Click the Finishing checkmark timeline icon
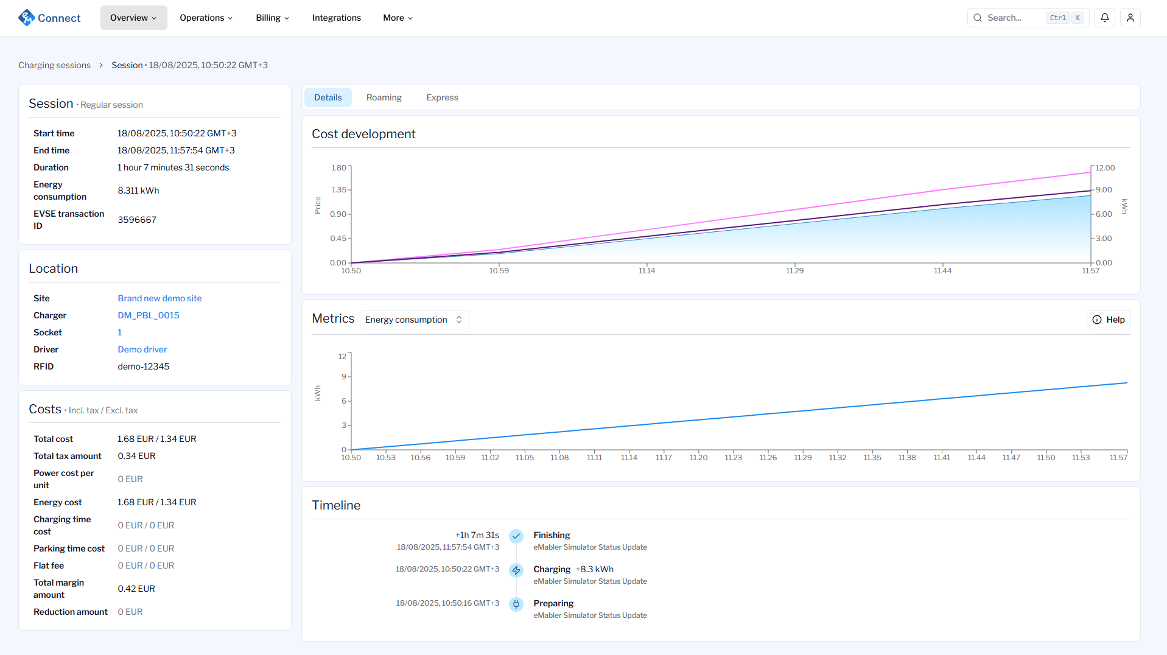The image size is (1167, 655). (x=516, y=536)
